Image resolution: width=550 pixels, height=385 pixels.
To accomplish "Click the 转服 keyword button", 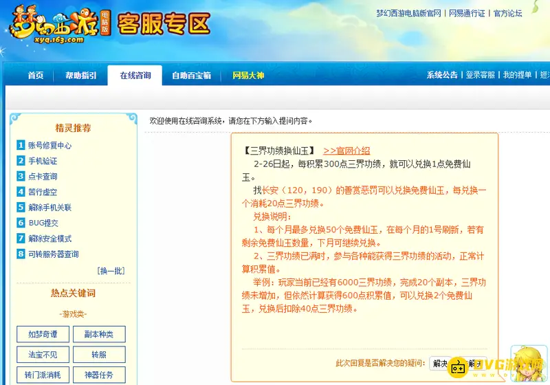I will click(x=99, y=355).
